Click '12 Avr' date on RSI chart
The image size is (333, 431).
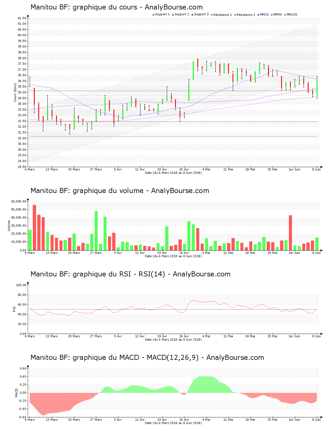(x=140, y=336)
